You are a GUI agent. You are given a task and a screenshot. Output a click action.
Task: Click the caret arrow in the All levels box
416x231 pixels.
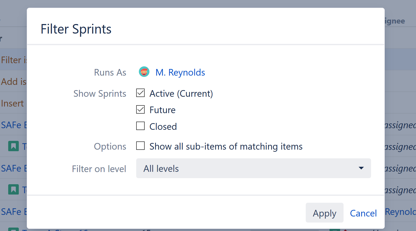(x=361, y=168)
